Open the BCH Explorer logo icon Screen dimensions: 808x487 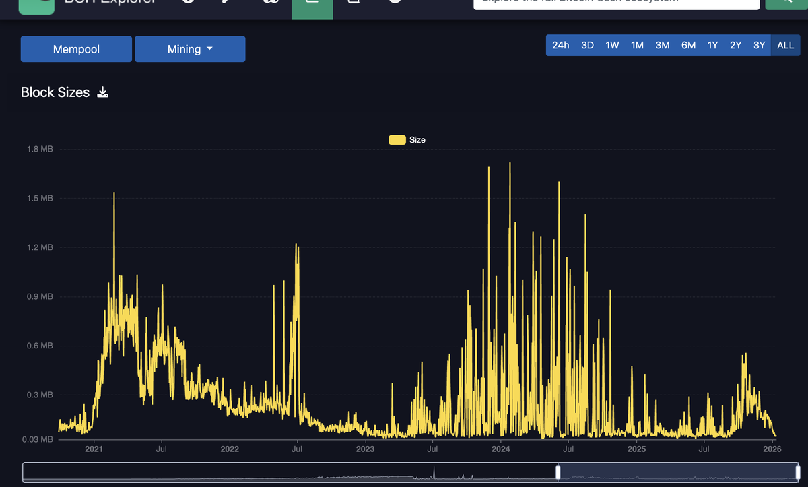pyautogui.click(x=36, y=5)
